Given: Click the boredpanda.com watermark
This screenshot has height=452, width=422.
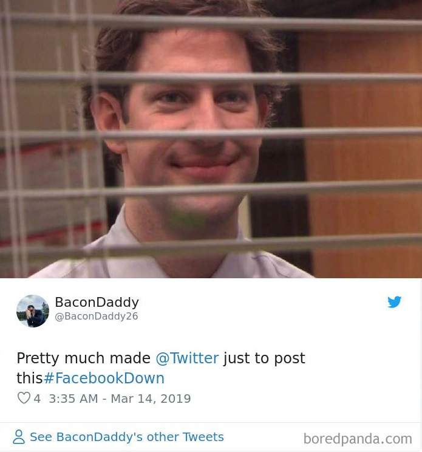Looking at the screenshot, I should (358, 439).
